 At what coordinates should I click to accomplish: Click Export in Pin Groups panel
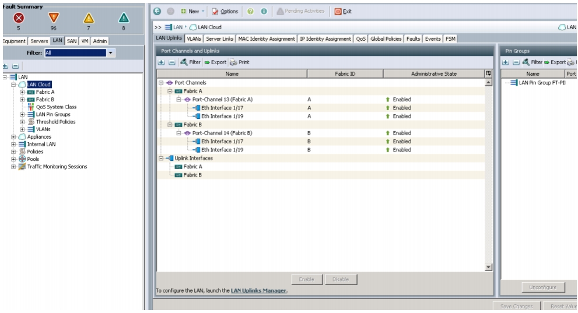(x=555, y=62)
